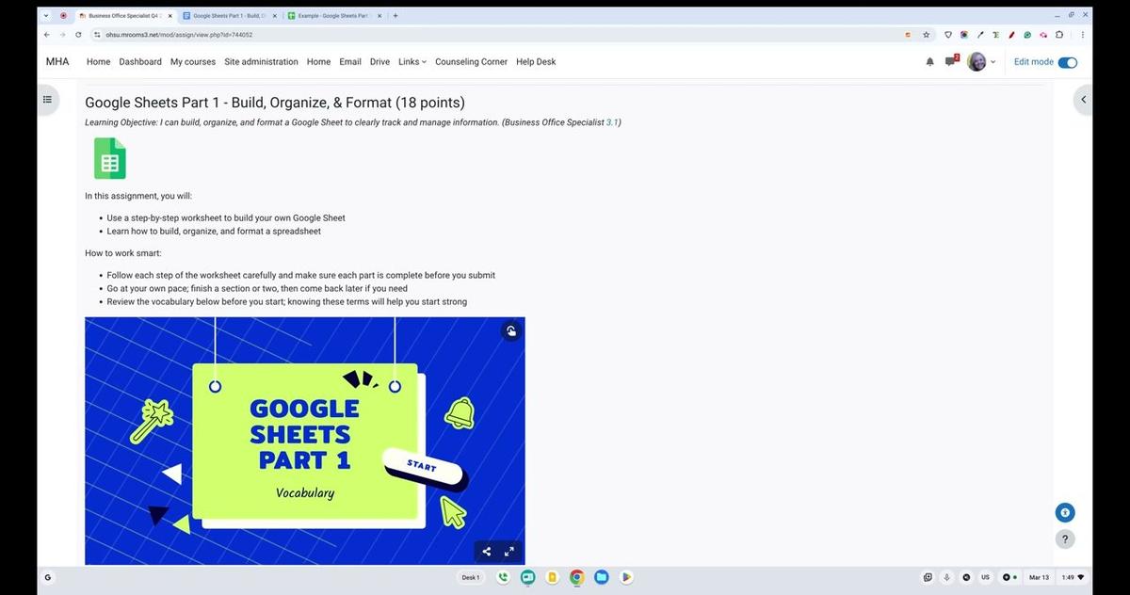This screenshot has height=595, width=1130.
Task: Expand the vocabulary presentation to fullscreen
Action: [508, 551]
